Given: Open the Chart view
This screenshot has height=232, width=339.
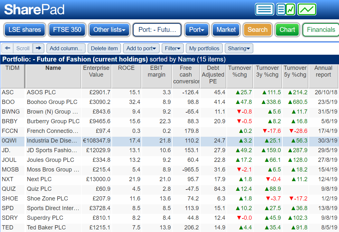Looking at the screenshot, I should (287, 30).
